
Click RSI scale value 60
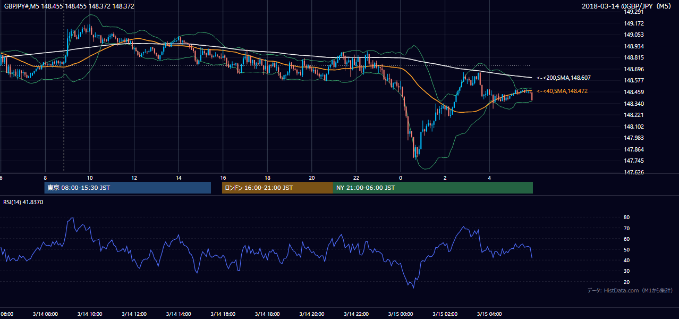[x=627, y=239]
